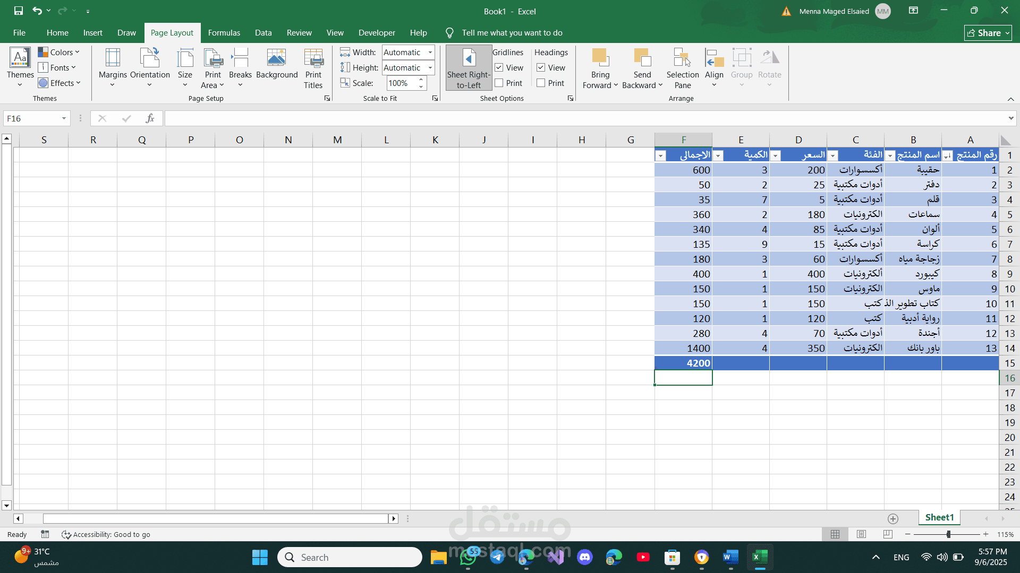Open Sheet Options dialog launcher

pos(571,99)
